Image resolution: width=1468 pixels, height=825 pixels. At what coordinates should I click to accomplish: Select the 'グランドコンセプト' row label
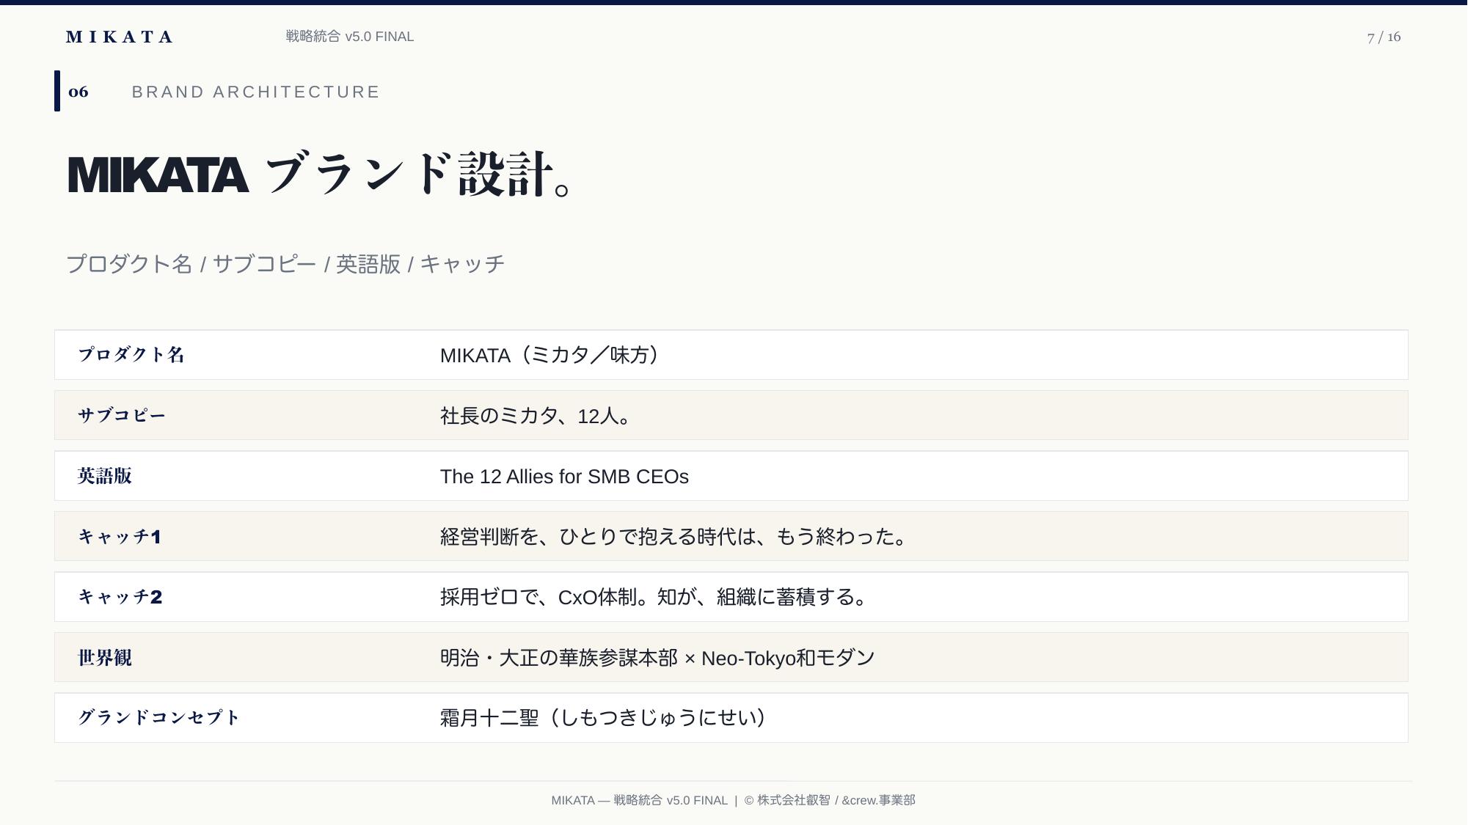point(158,717)
